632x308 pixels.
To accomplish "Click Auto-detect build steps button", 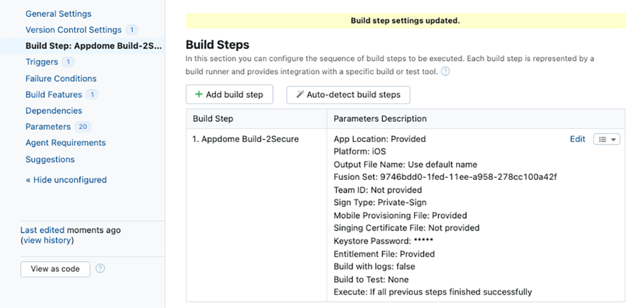I will pos(348,95).
